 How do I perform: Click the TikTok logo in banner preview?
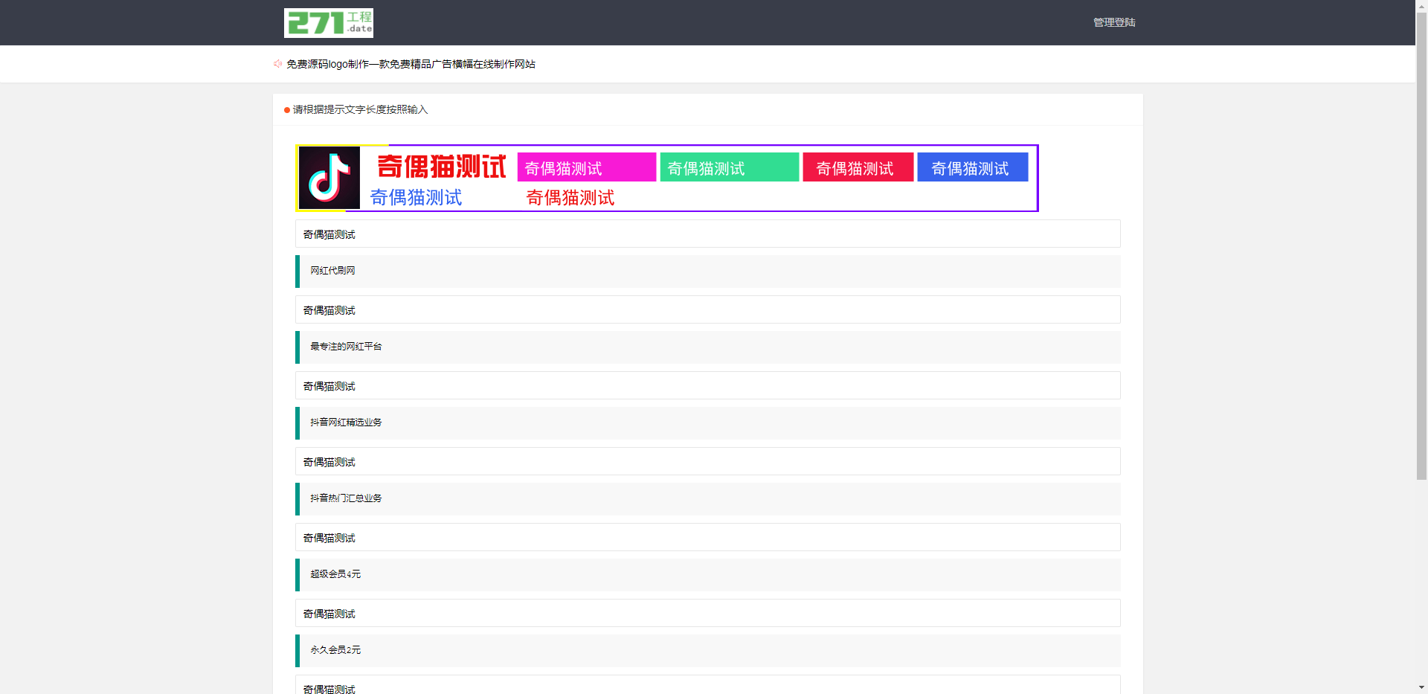pyautogui.click(x=329, y=178)
